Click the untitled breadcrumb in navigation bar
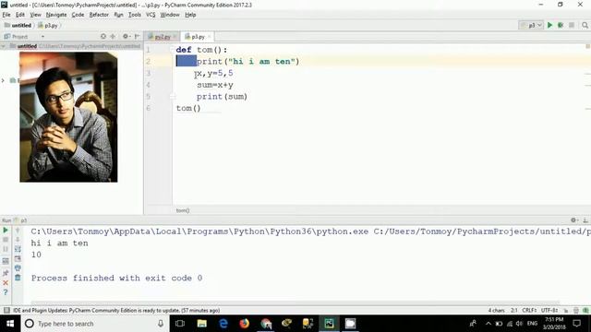 coord(18,26)
